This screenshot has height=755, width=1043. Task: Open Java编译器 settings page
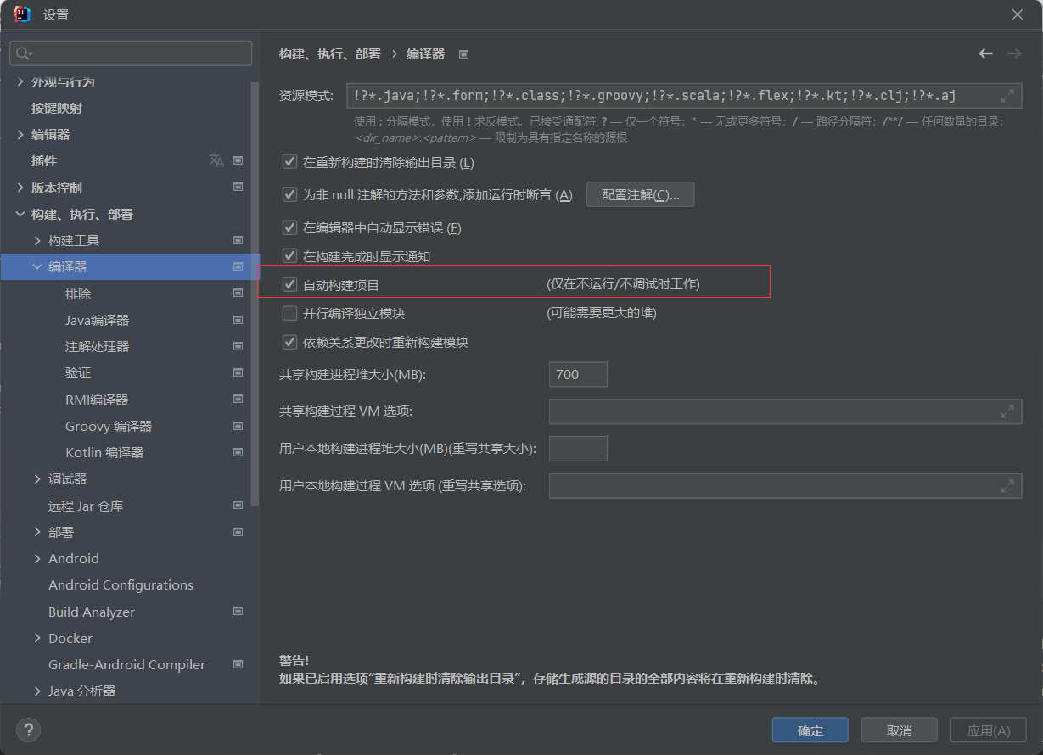(97, 321)
